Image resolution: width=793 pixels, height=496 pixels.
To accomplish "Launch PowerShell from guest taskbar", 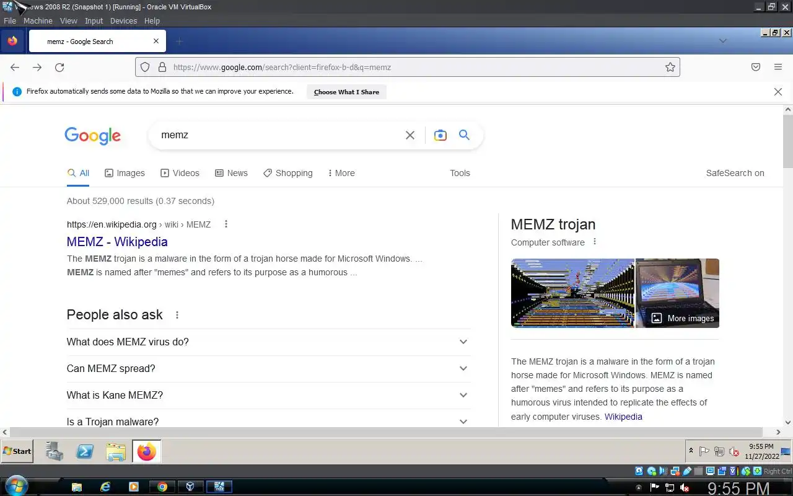I will (85, 451).
